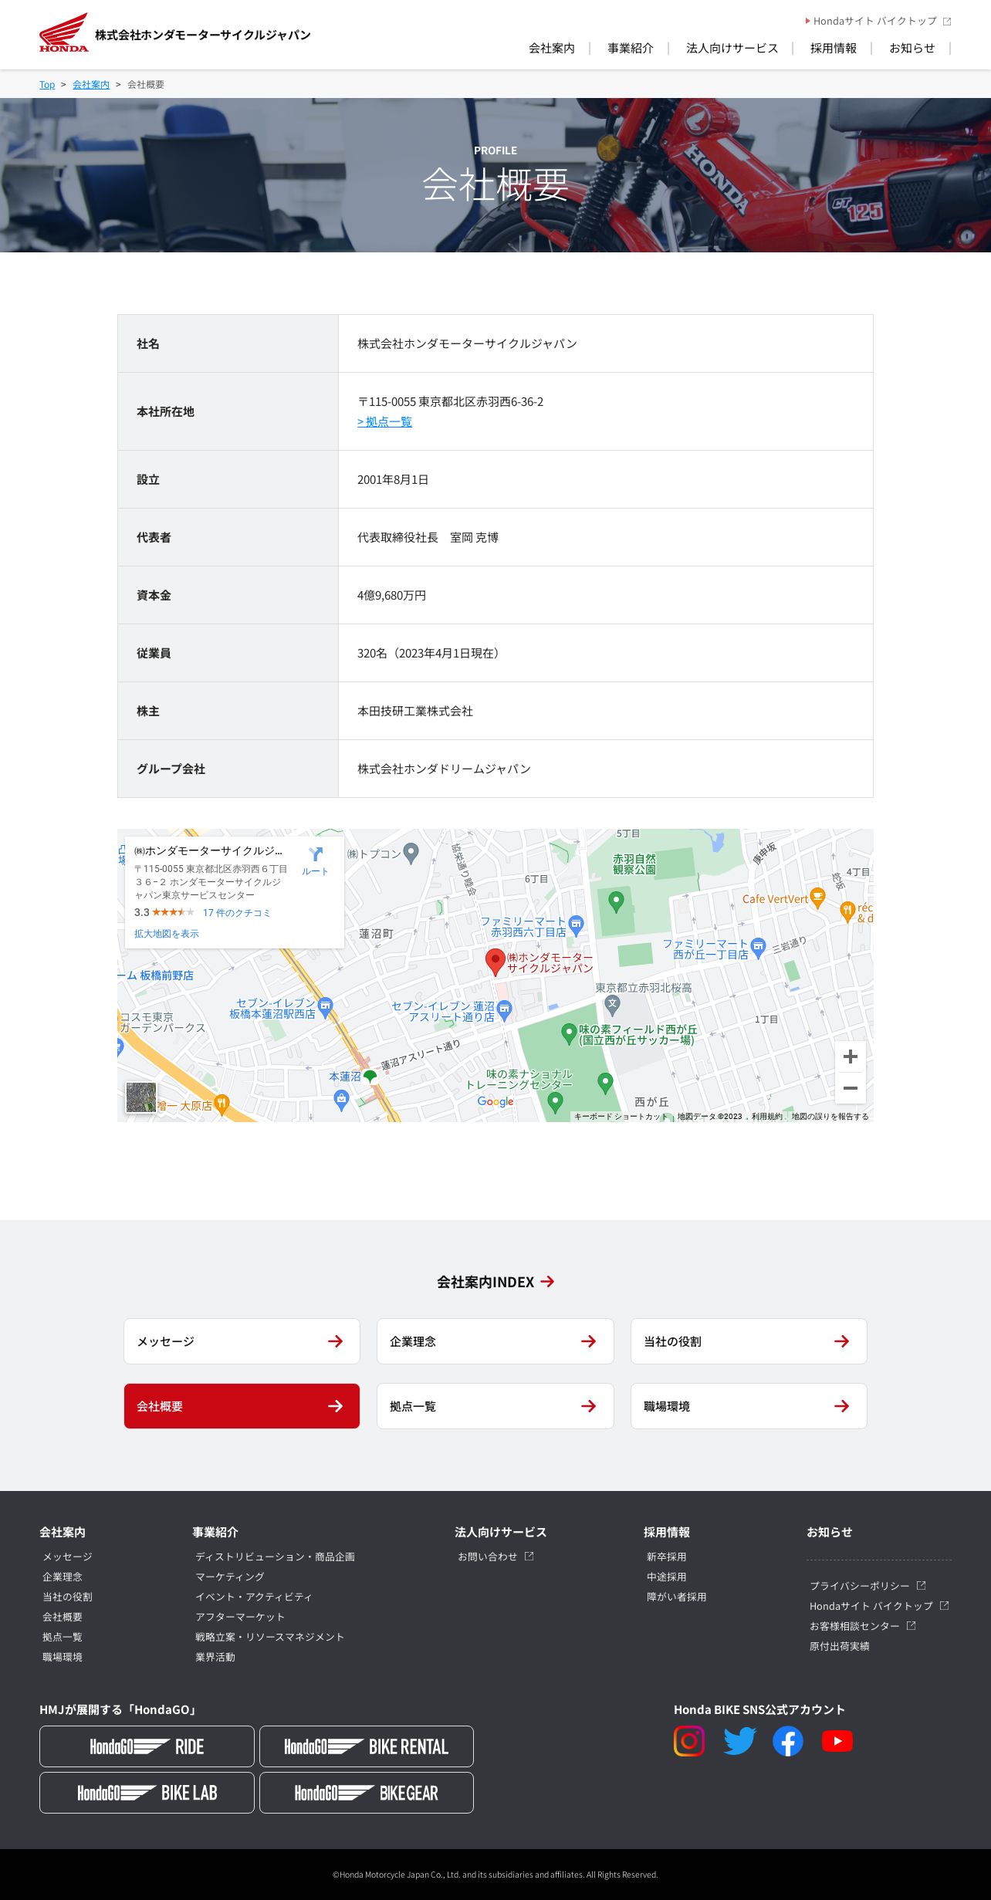Click 拡大地図を表示 in the map card
The width and height of the screenshot is (991, 1900).
167,933
